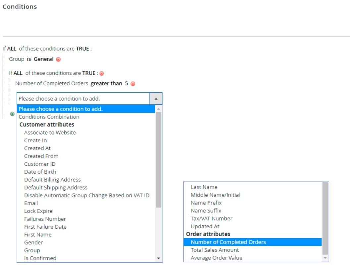Change the top-level ALL aggregator

(x=12, y=49)
